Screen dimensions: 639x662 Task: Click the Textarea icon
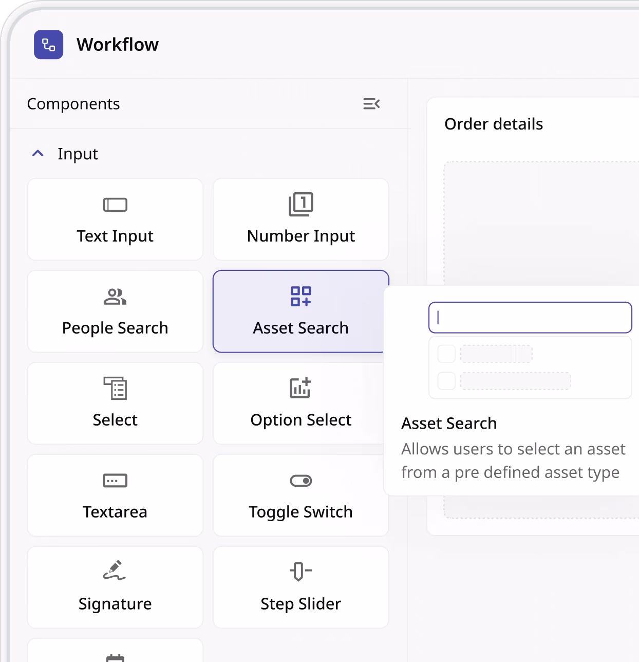coord(115,481)
